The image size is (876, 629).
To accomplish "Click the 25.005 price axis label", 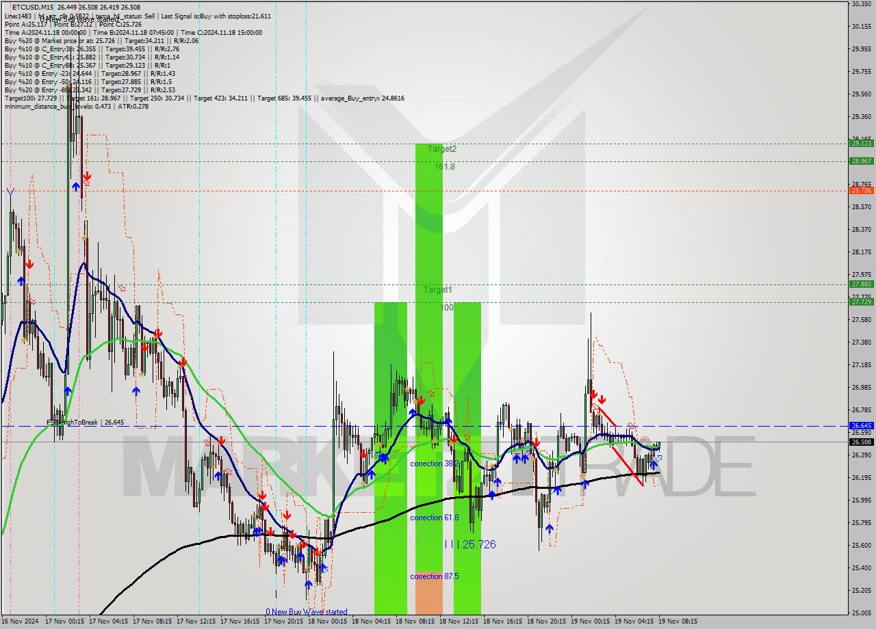I will [861, 613].
